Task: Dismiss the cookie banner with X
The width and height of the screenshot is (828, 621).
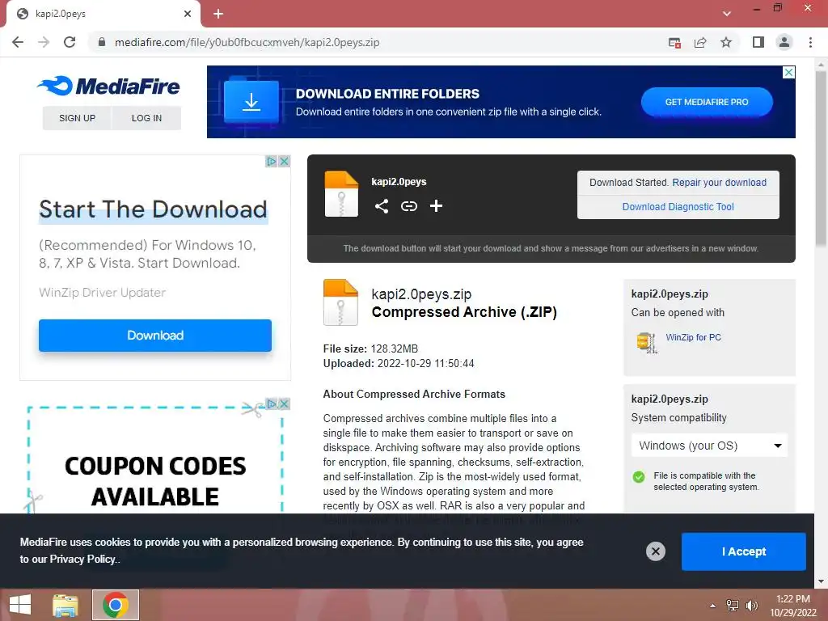Action: click(x=655, y=551)
